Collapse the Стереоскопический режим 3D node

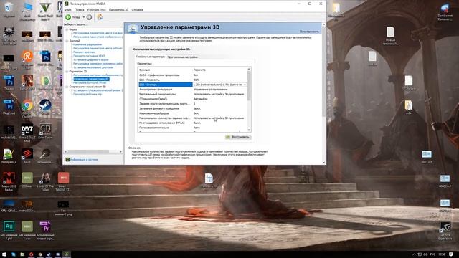pos(67,87)
